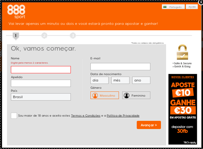Click the 'Digite pelo menos 2 caracteres' error

click(30, 63)
